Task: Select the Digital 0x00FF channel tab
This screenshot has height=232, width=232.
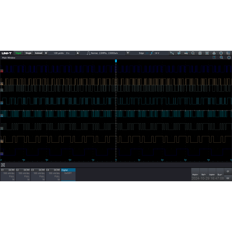Action: click(68, 175)
